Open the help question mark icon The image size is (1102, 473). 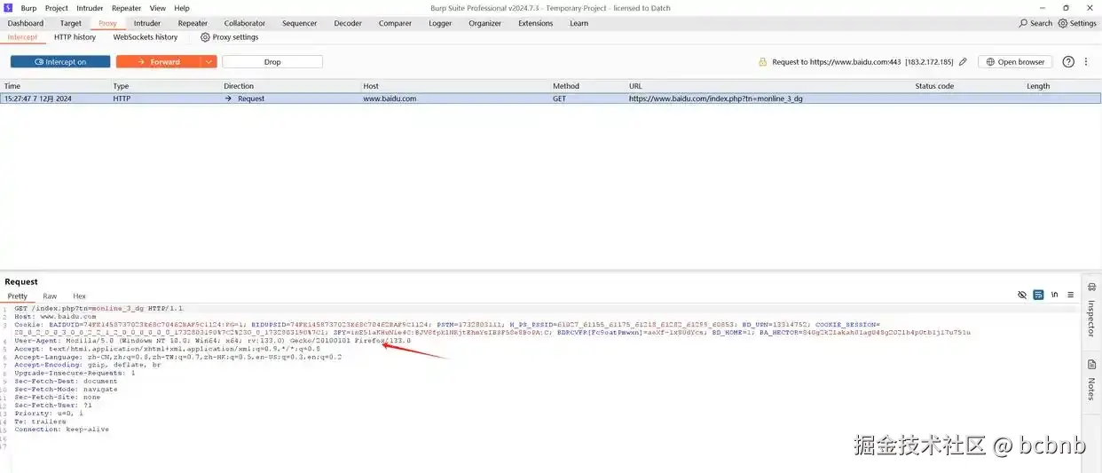click(x=1068, y=62)
